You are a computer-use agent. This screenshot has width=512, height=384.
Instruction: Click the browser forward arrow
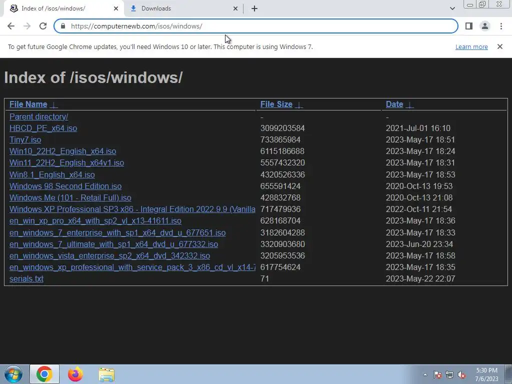click(x=27, y=26)
